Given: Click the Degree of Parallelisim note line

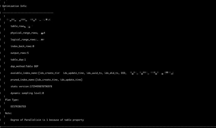Looking at the screenshot, I should click(47, 120).
